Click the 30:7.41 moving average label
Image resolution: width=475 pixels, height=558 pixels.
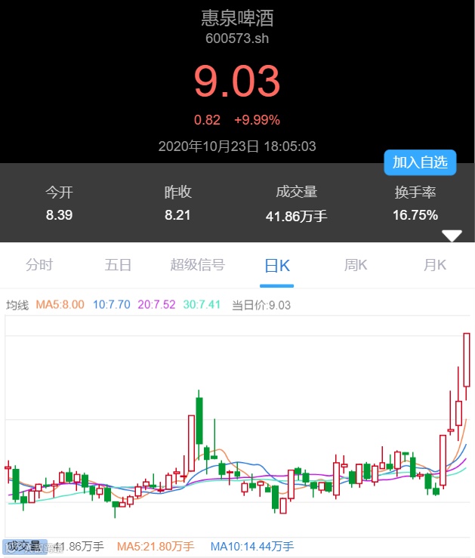[x=202, y=304]
